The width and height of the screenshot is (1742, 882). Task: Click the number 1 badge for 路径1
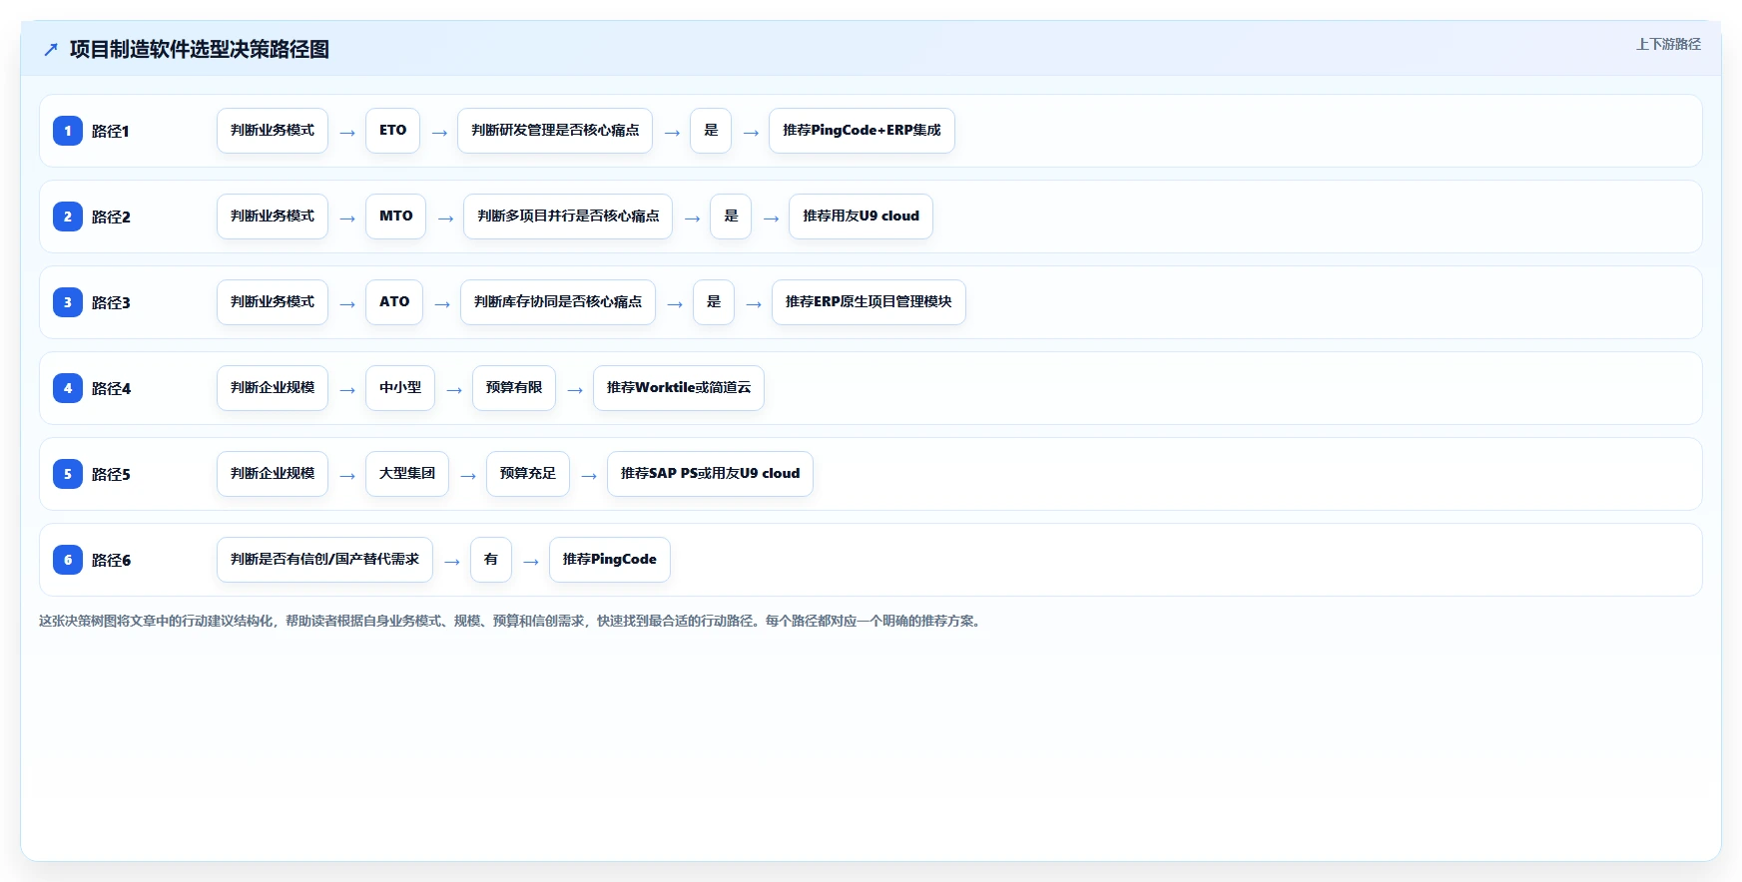coord(68,131)
